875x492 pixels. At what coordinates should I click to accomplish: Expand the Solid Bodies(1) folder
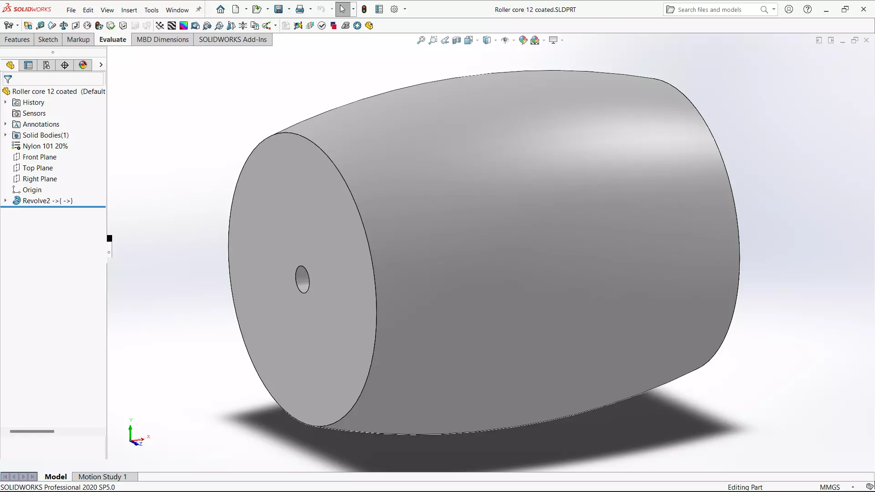tap(5, 135)
